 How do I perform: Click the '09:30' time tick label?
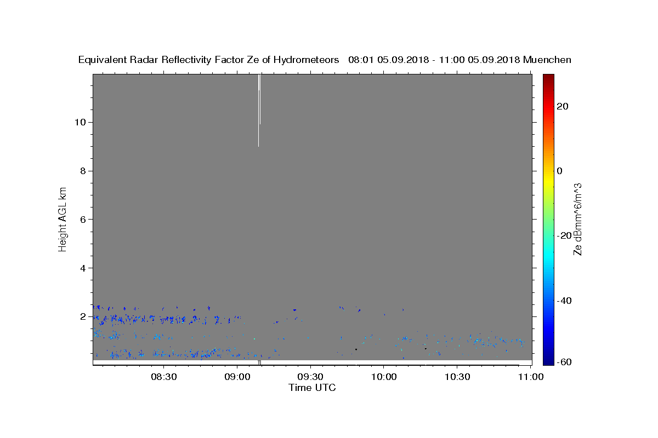click(310, 377)
